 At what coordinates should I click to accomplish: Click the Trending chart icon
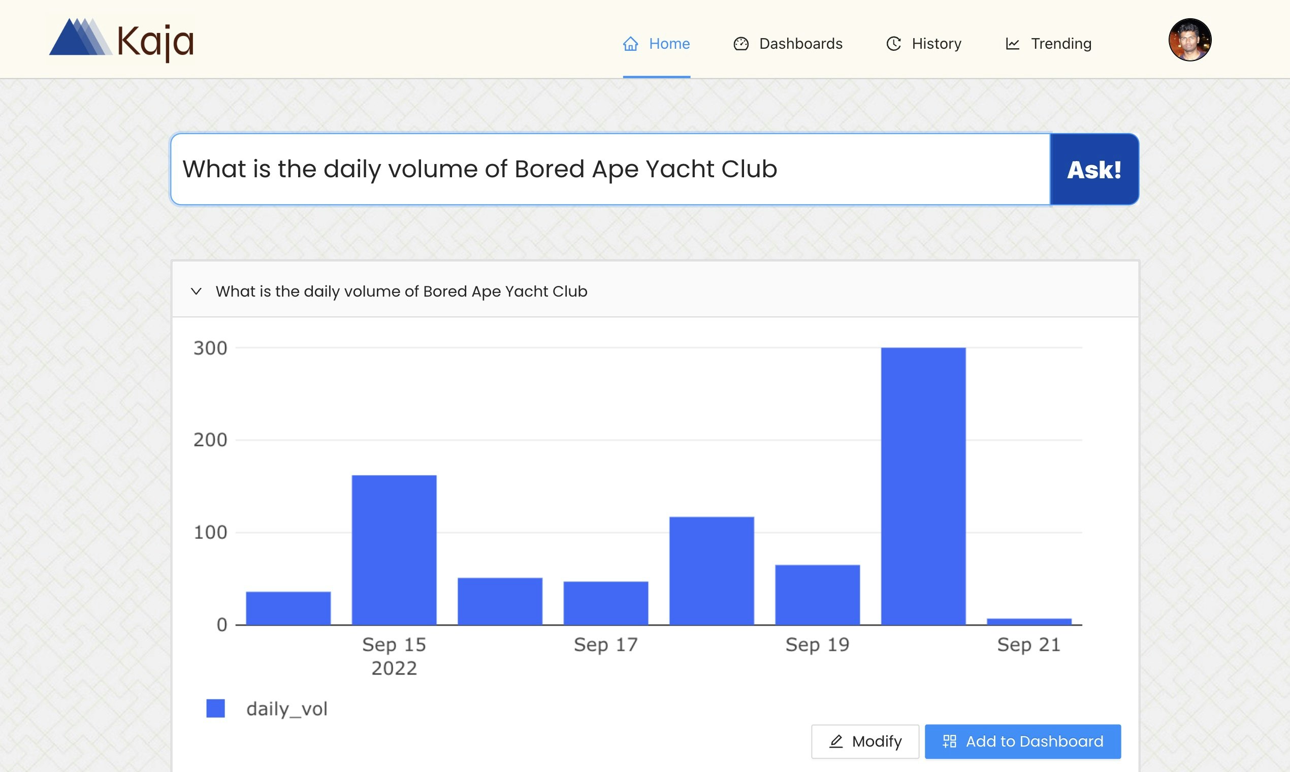pyautogui.click(x=1012, y=44)
